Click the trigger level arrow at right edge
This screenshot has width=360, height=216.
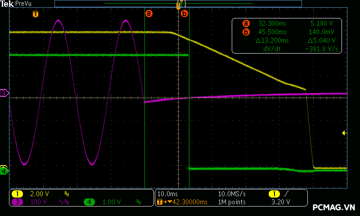[344, 133]
